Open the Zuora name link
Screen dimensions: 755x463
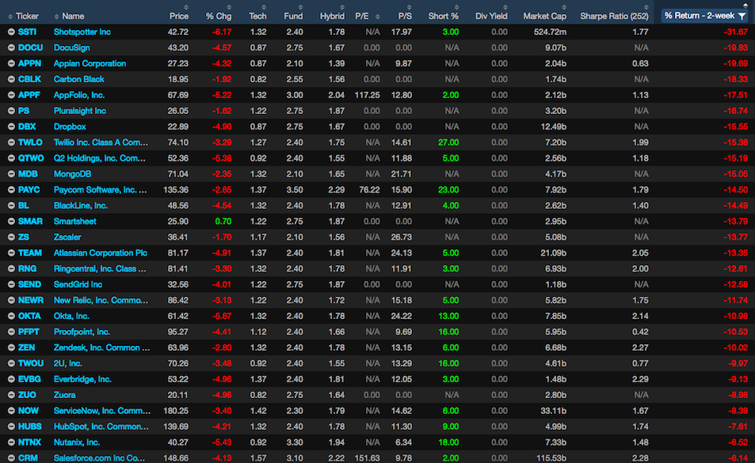pos(64,395)
